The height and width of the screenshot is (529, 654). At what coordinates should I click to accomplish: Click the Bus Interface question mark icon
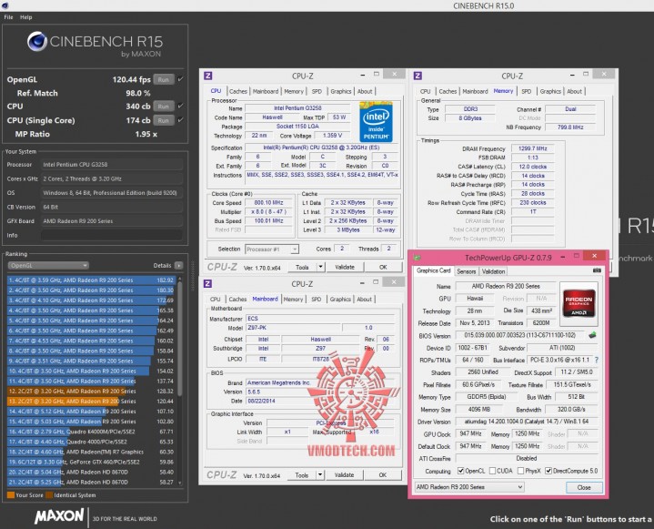click(597, 360)
